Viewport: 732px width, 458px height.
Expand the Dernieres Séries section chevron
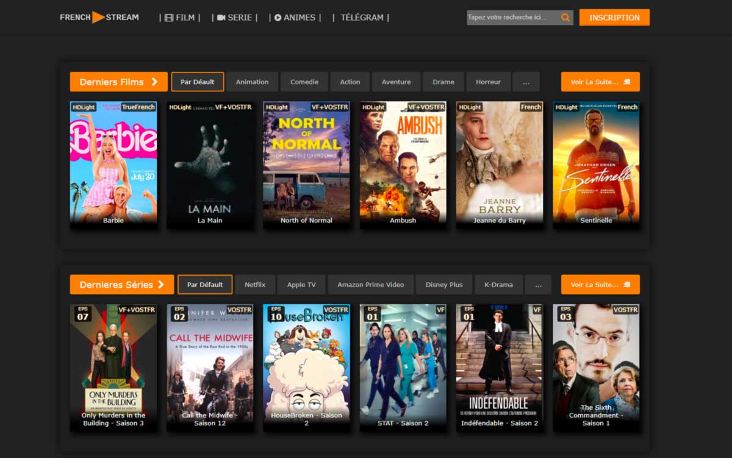161,284
